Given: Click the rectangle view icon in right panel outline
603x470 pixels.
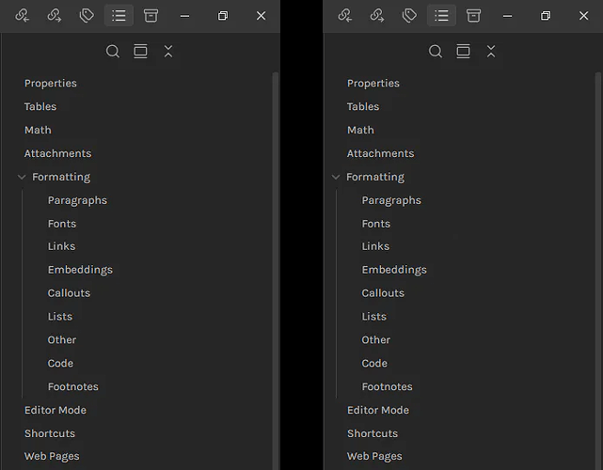Looking at the screenshot, I should coord(463,52).
